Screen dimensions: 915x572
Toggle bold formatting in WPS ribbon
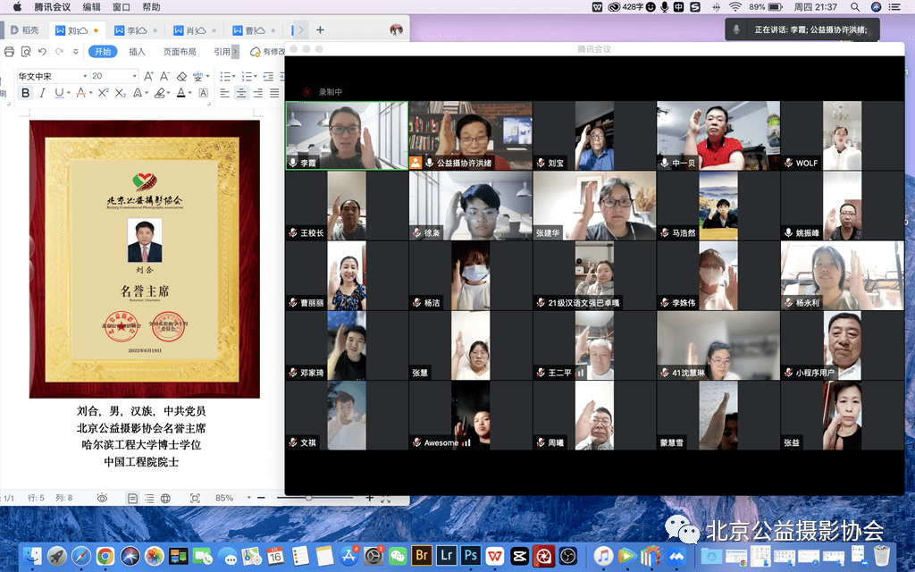click(x=25, y=93)
